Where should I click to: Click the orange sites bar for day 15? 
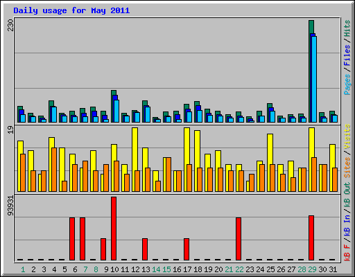point(168,175)
